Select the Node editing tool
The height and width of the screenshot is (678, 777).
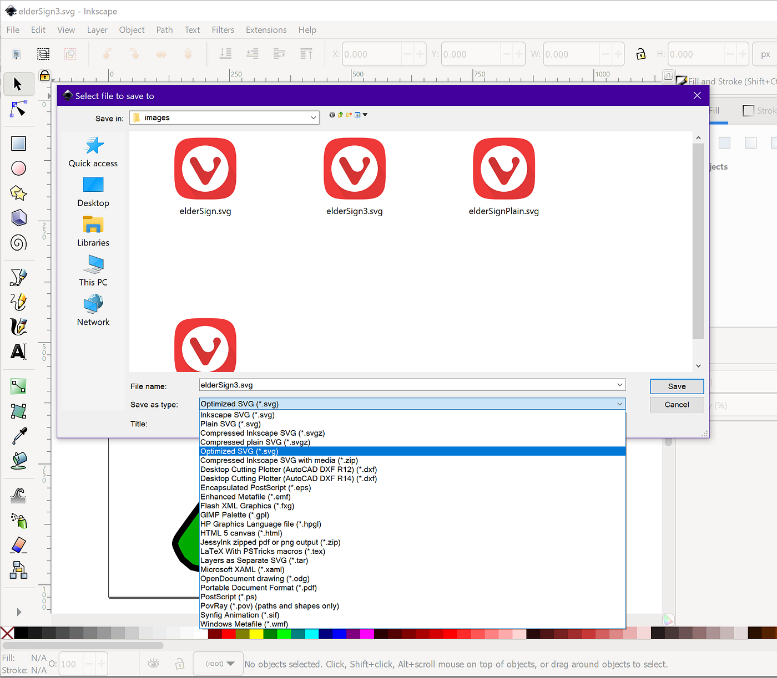pyautogui.click(x=18, y=109)
